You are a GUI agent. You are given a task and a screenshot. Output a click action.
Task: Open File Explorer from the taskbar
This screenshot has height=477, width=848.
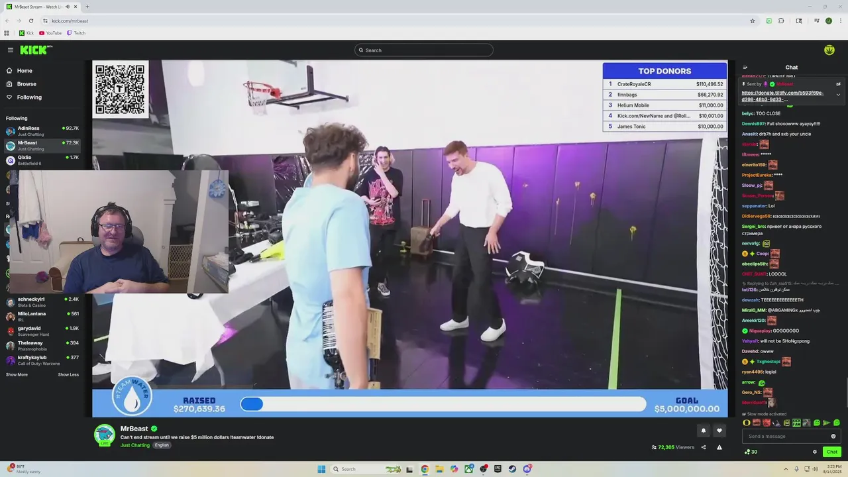439,469
